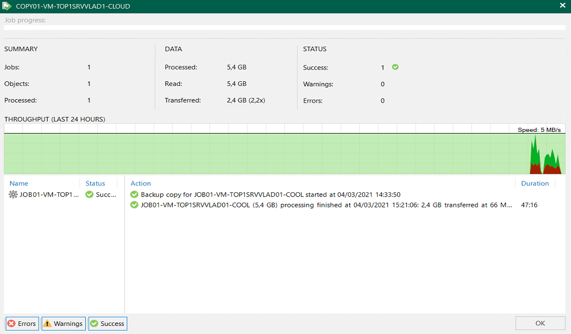571x334 pixels.
Task: Click the window title COPY01-VM-TOP1SRVVLAD1-CLOUD
Action: click(73, 6)
